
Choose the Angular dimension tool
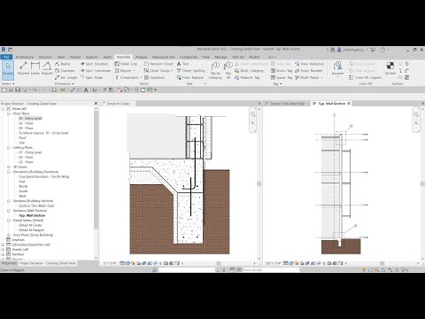click(x=47, y=68)
